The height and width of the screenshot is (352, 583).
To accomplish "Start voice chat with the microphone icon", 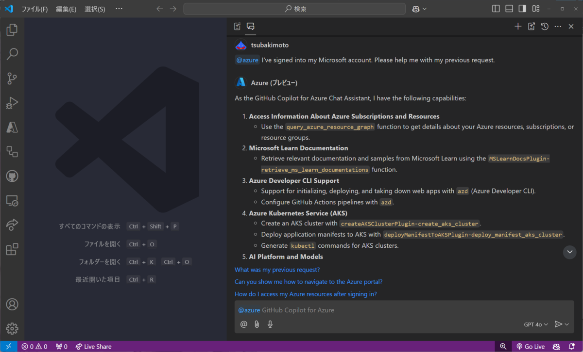I will point(270,324).
